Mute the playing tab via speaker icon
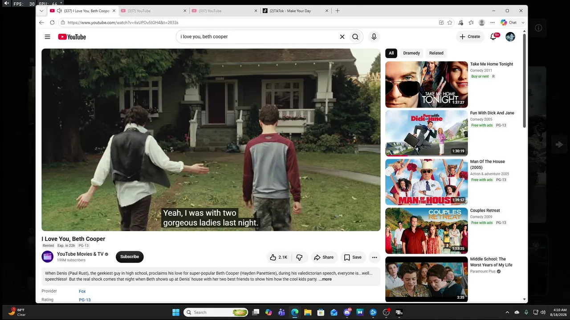Image resolution: width=570 pixels, height=320 pixels. pos(59,11)
